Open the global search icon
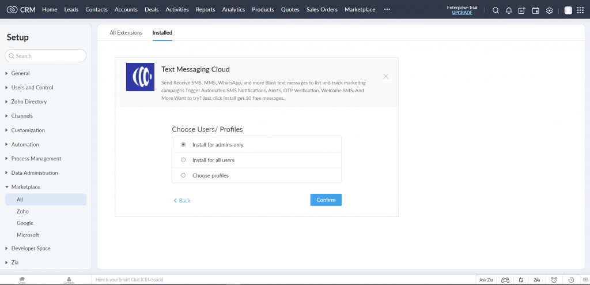 coord(496,10)
